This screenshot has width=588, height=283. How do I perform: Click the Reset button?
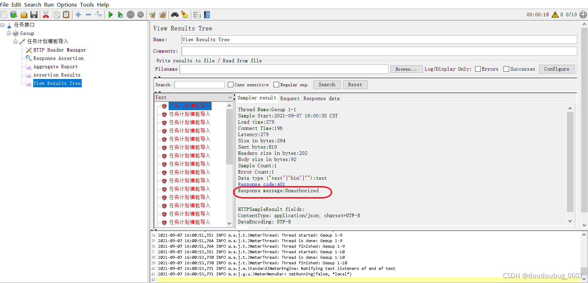(355, 85)
